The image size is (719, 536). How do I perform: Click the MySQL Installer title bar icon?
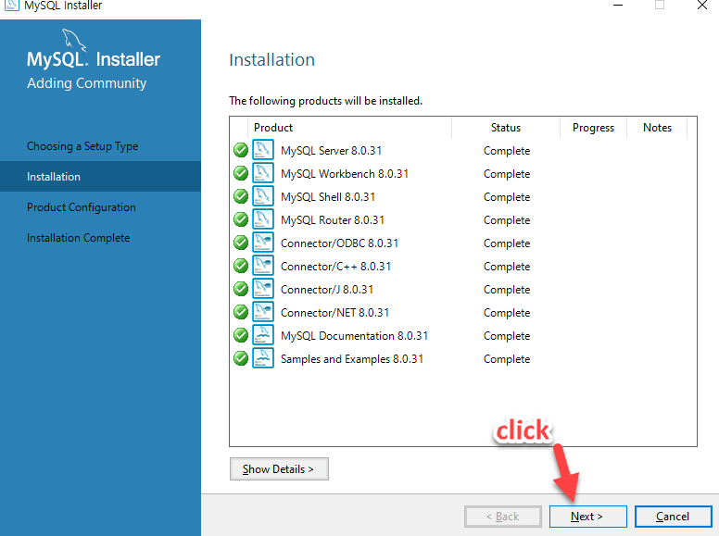click(x=11, y=5)
